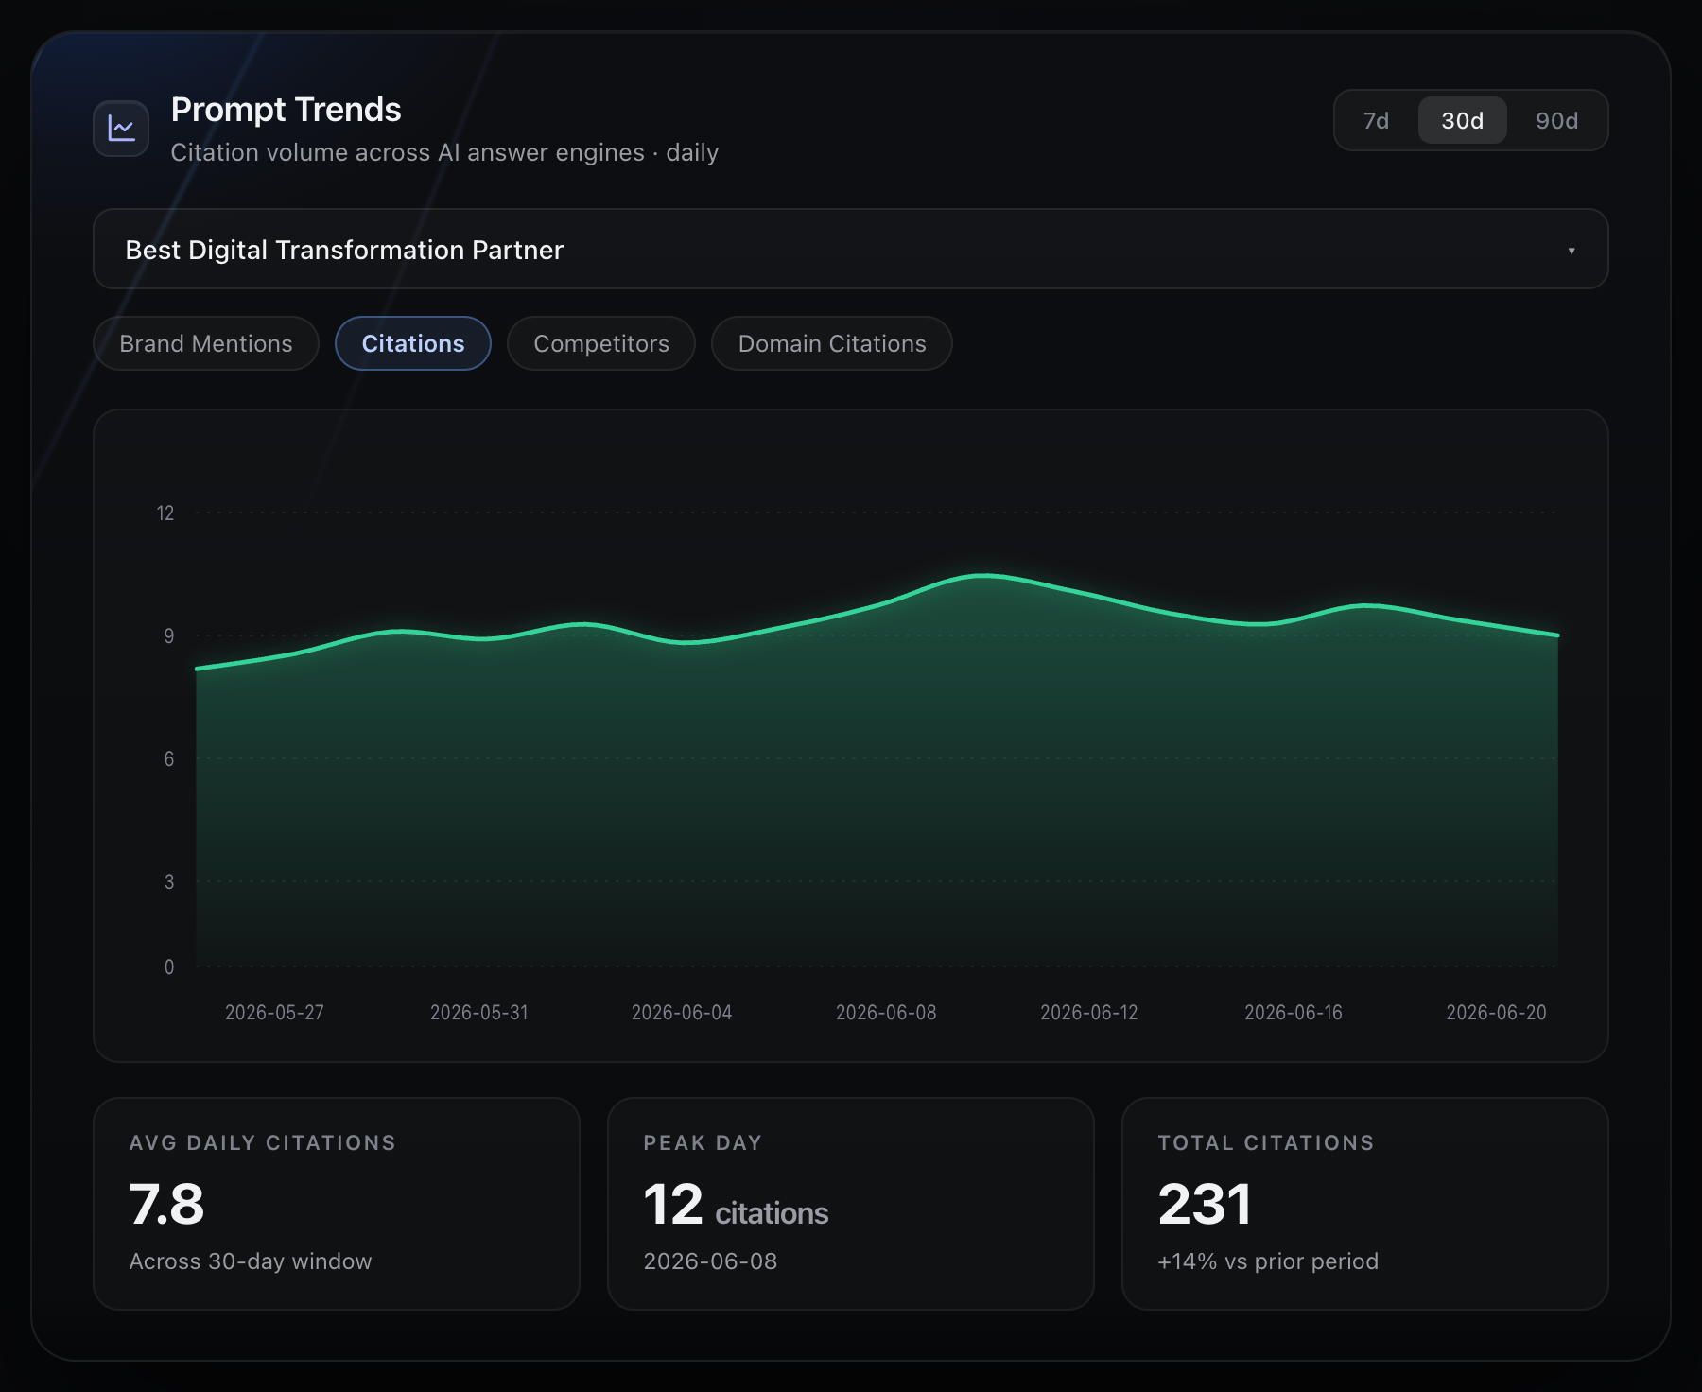1702x1392 pixels.
Task: Click the 2026-06-04 date label
Action: [682, 1012]
